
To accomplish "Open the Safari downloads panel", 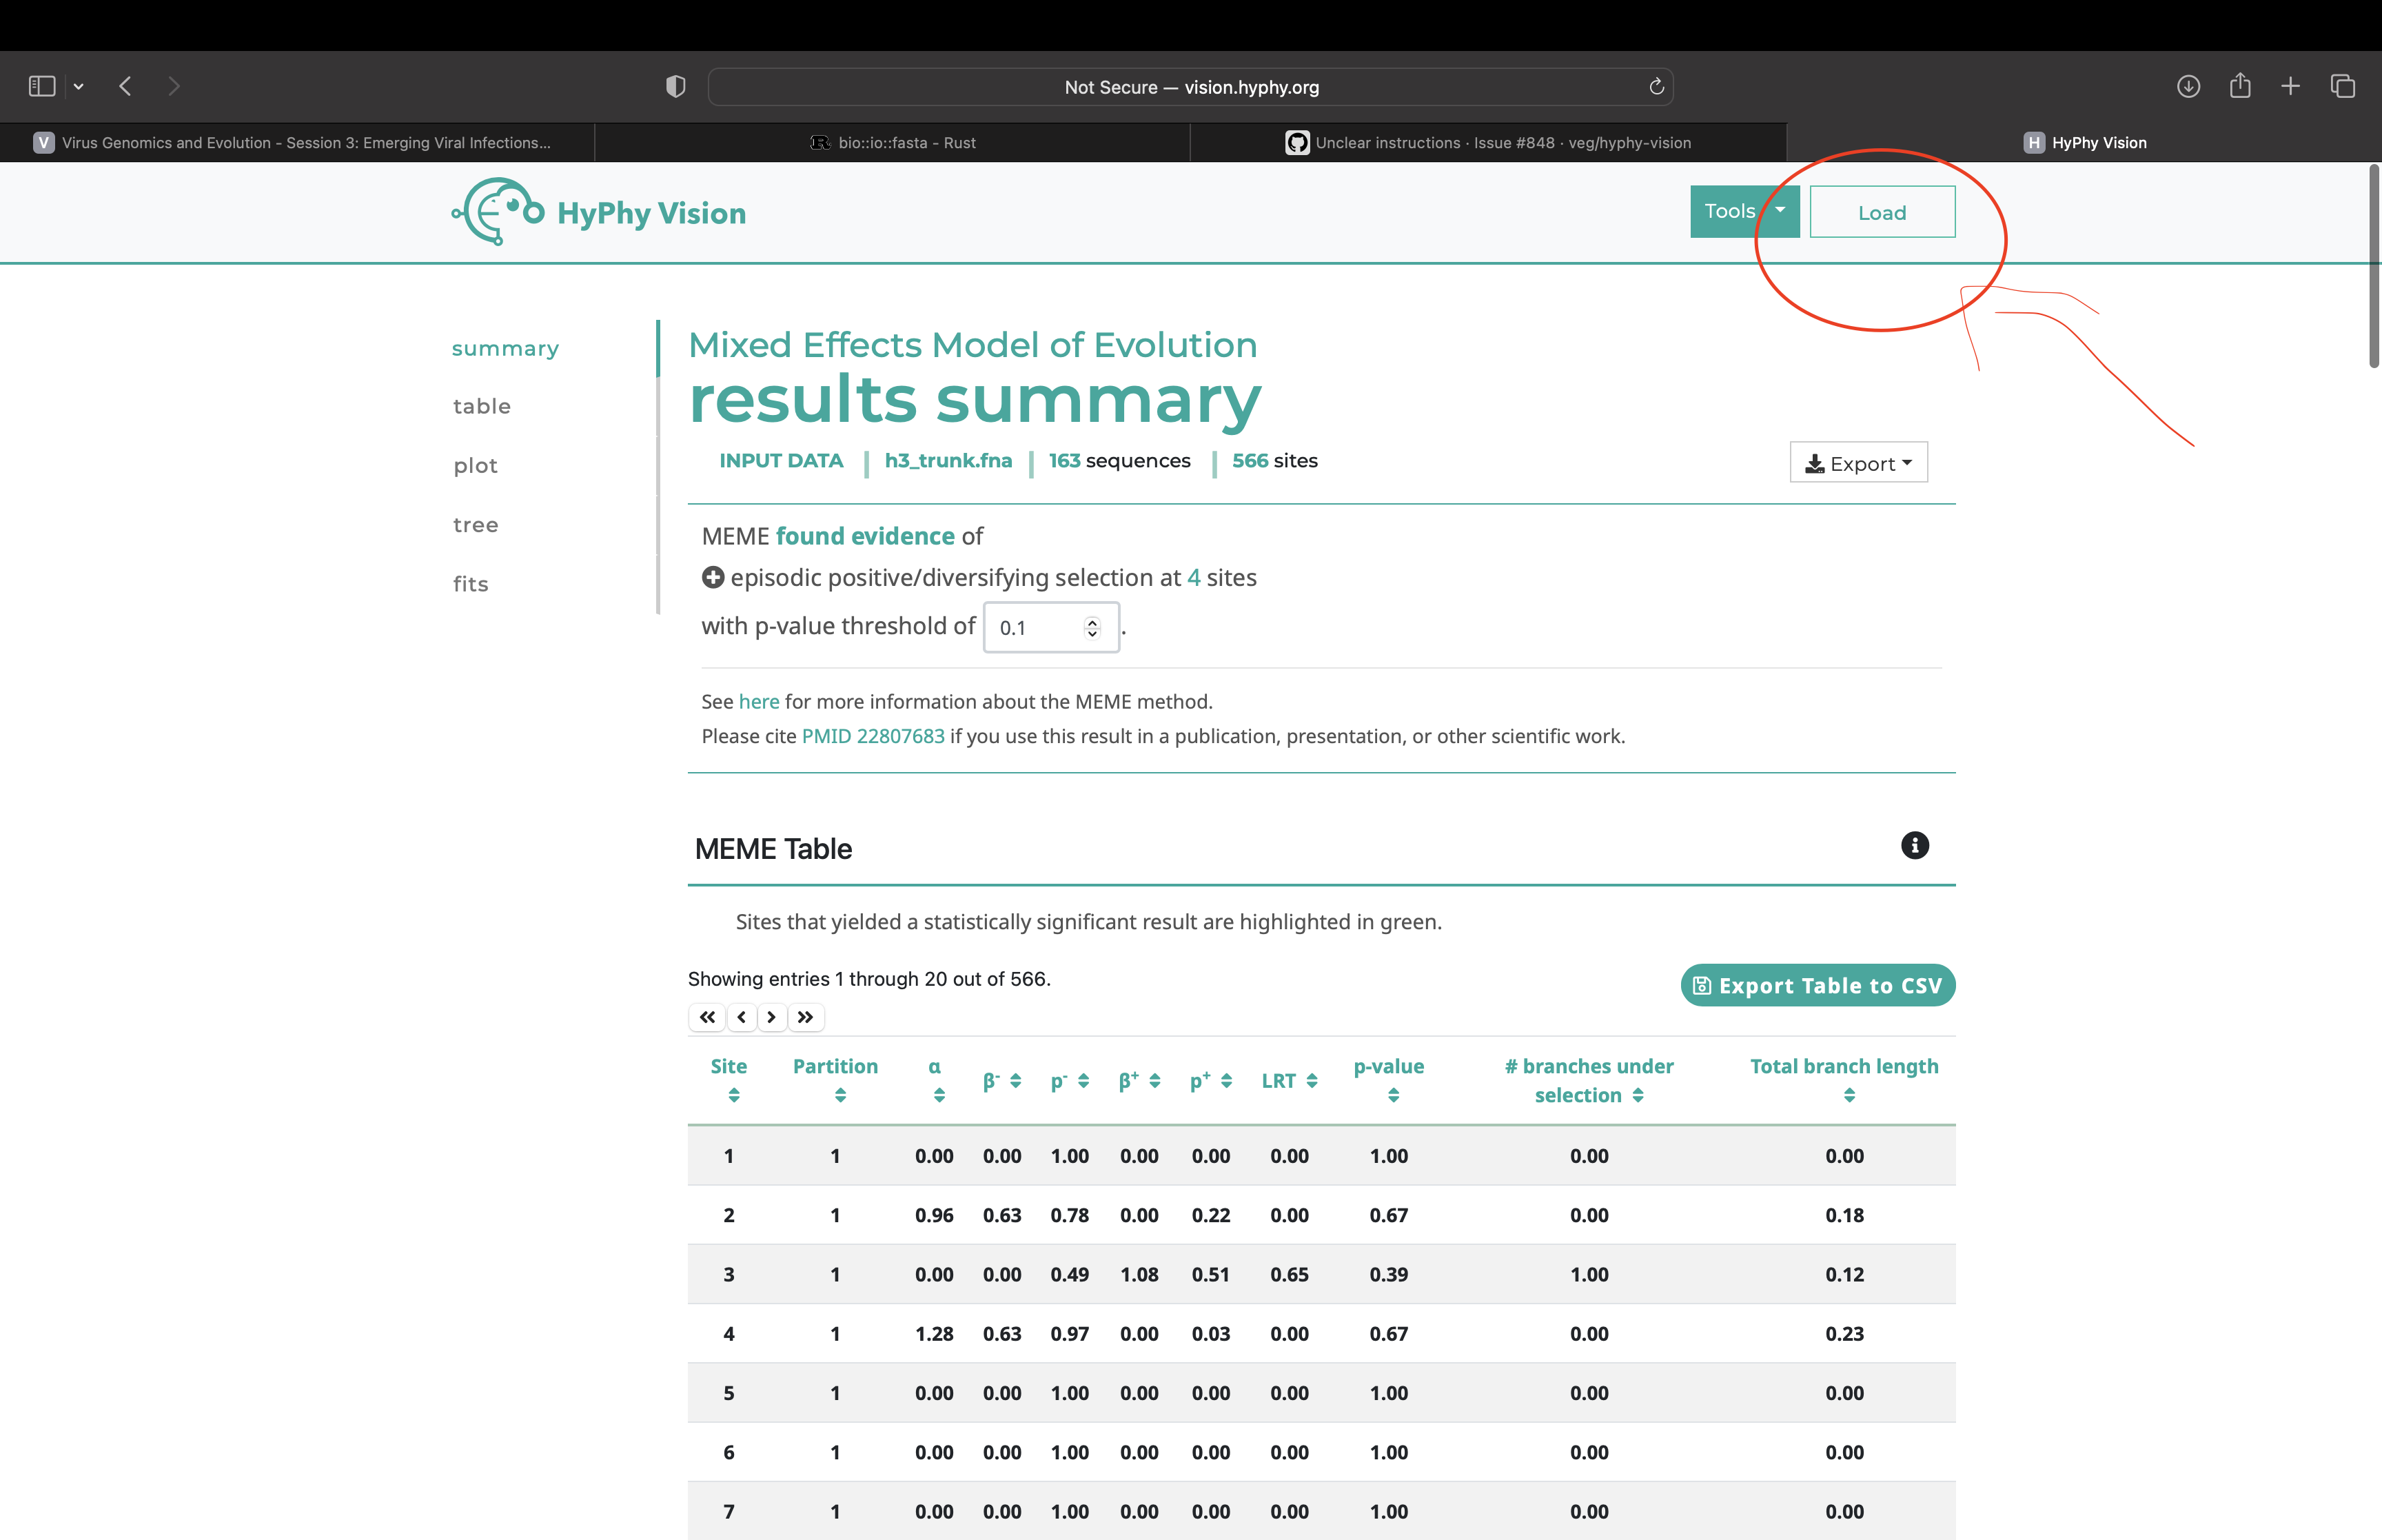I will click(x=2188, y=87).
